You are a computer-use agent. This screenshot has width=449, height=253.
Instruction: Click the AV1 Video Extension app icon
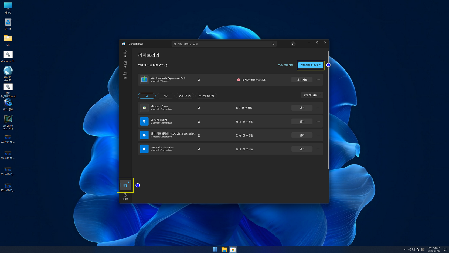tap(144, 149)
